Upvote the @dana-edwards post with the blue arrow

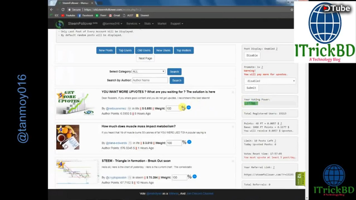coord(189,142)
